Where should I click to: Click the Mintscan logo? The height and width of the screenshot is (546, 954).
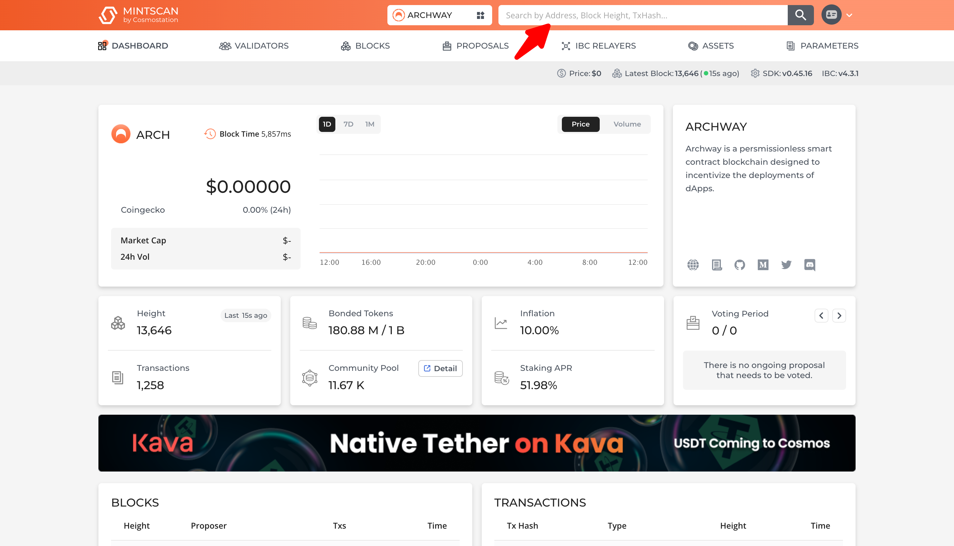(x=138, y=15)
